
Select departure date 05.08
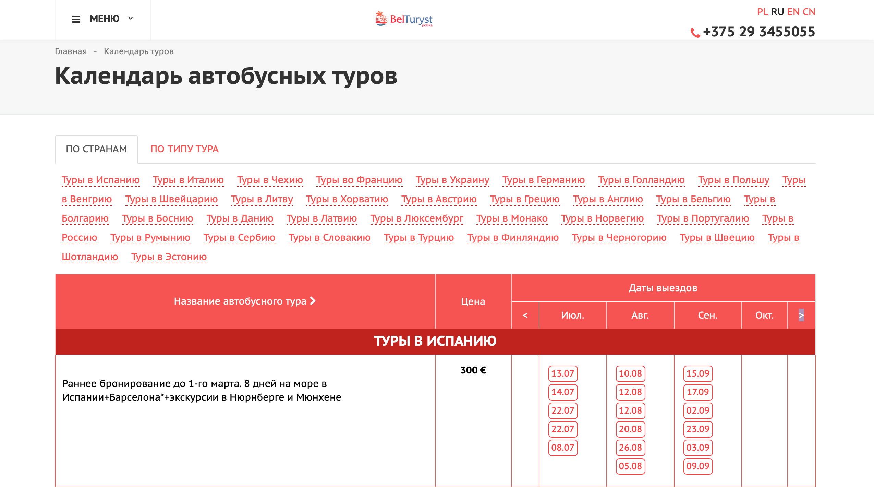click(630, 466)
